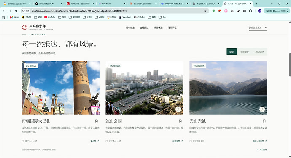This screenshot has height=158, width=291.
Task: Open the AI bookmark folder
Action: point(100,17)
